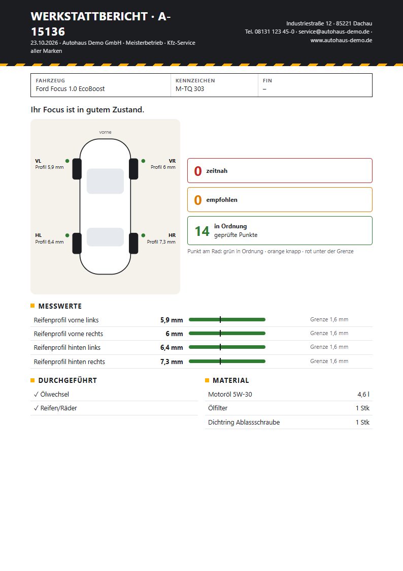Click the green status dot beside HL
This screenshot has height=571, width=403.
tap(67, 235)
